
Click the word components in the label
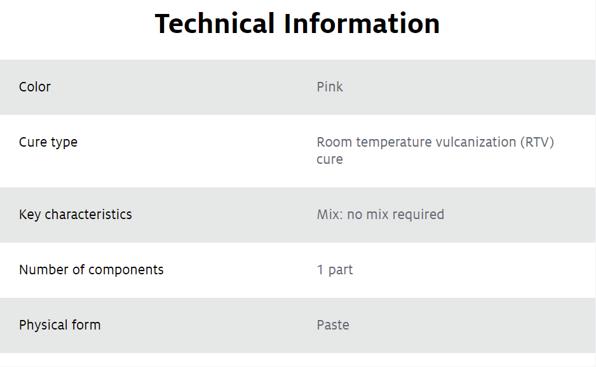click(126, 270)
